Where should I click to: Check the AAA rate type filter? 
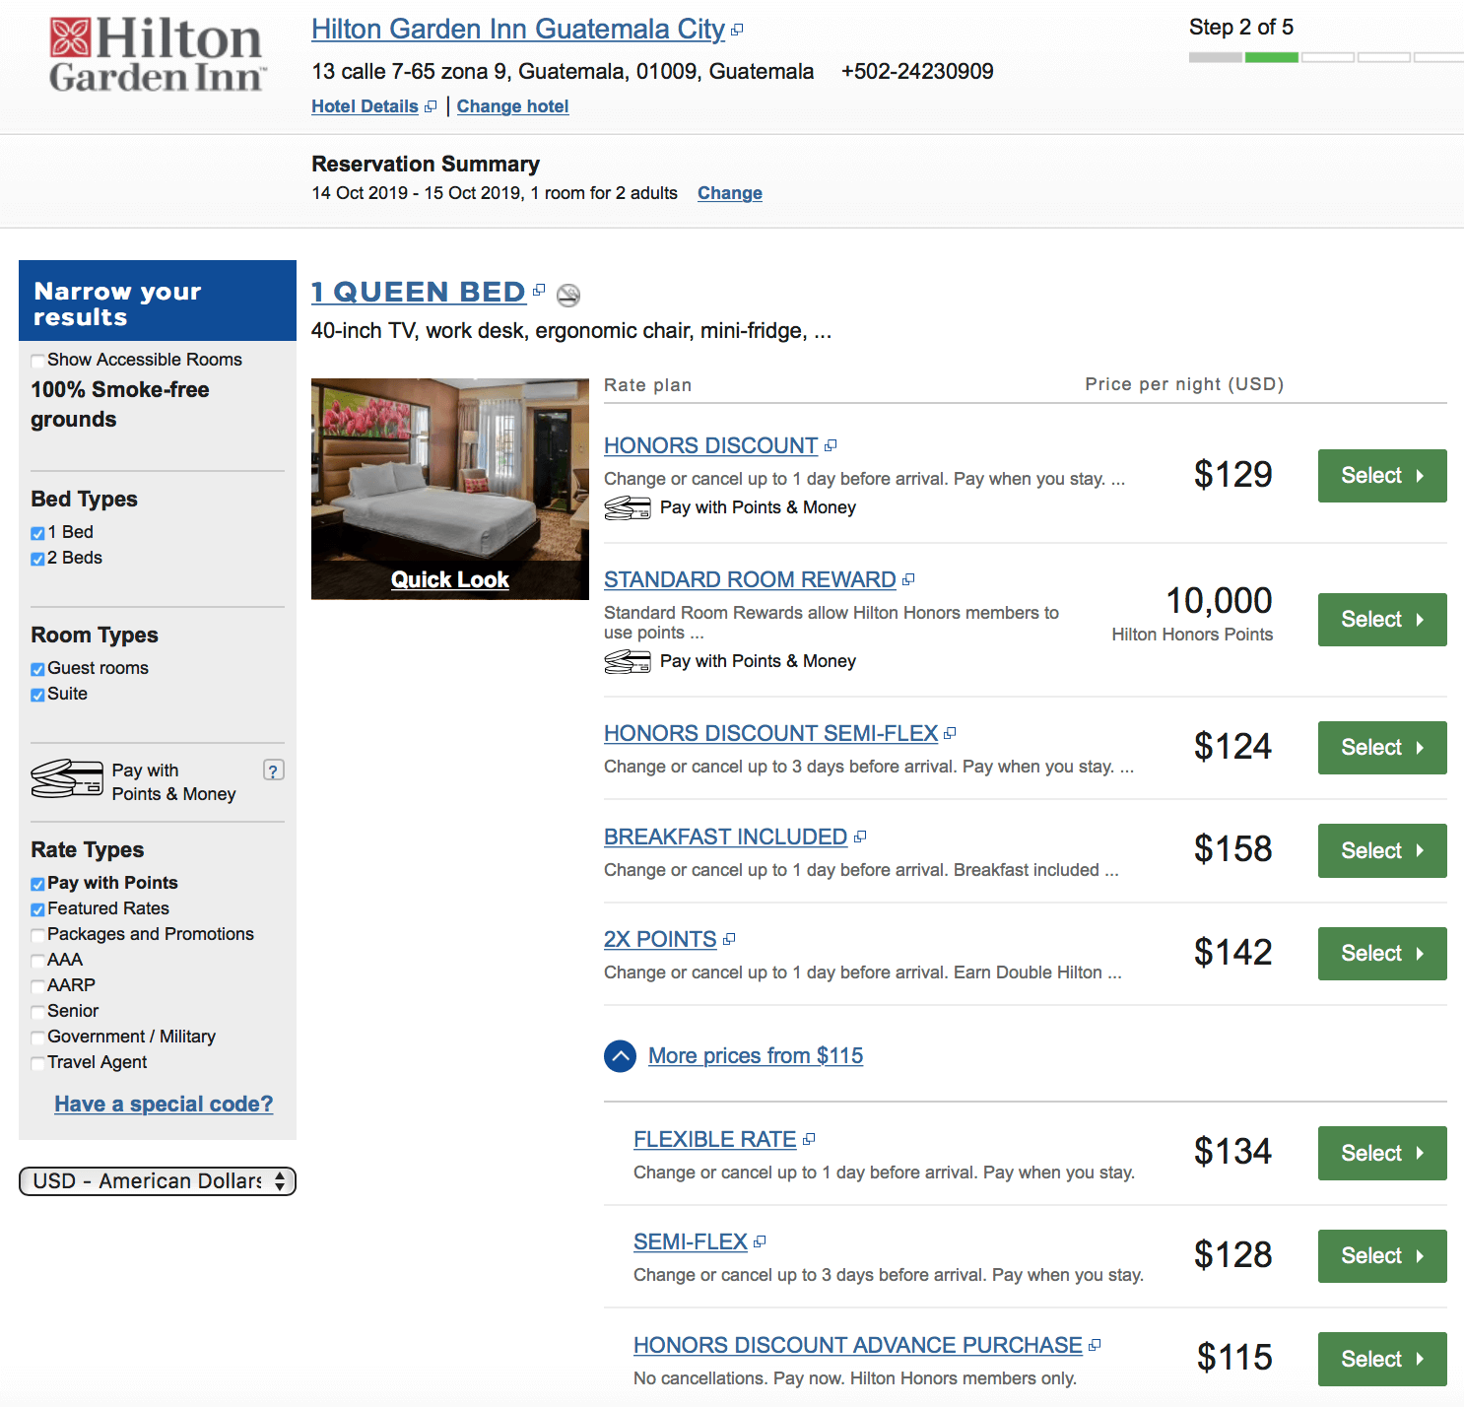[37, 959]
